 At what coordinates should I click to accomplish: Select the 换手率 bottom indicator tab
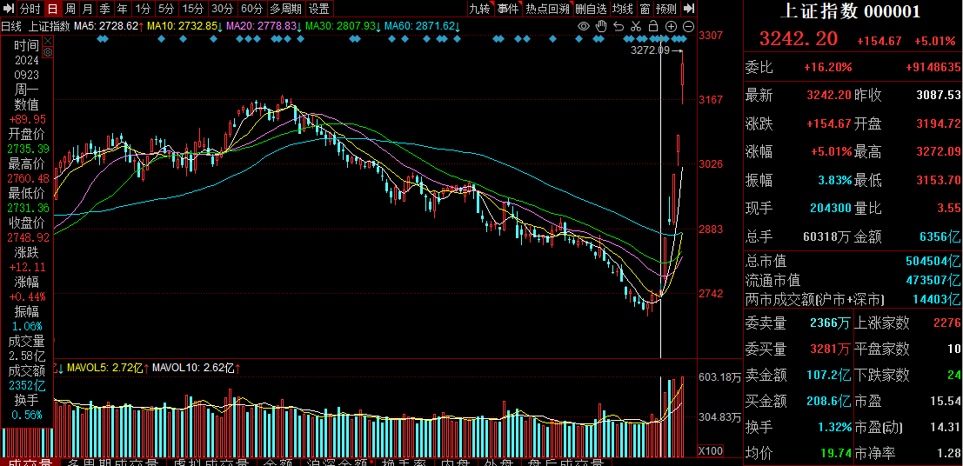point(405,462)
